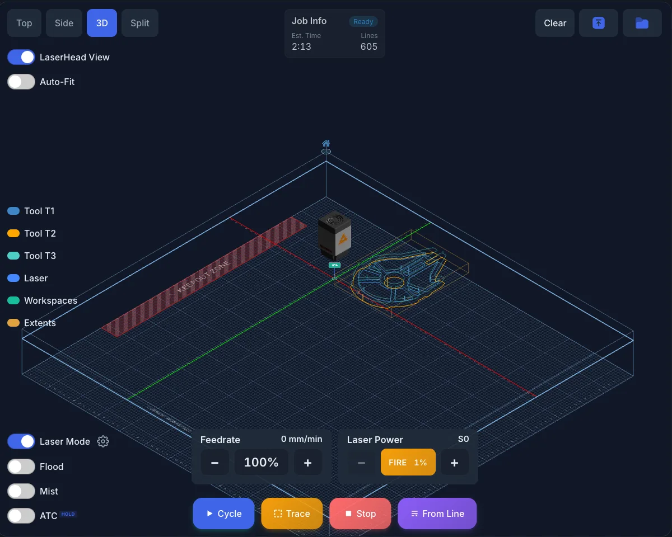Click the HOLD badge beside ATC
This screenshot has height=537, width=672.
pos(68,514)
